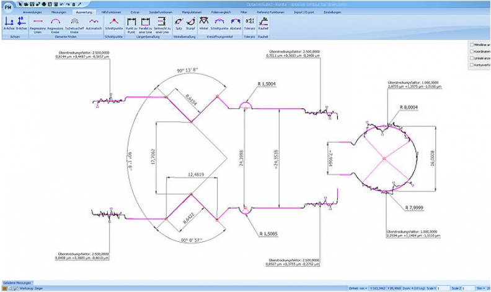The width and height of the screenshot is (491, 292).
Task: Open the Toleranz tool
Action: (250, 24)
